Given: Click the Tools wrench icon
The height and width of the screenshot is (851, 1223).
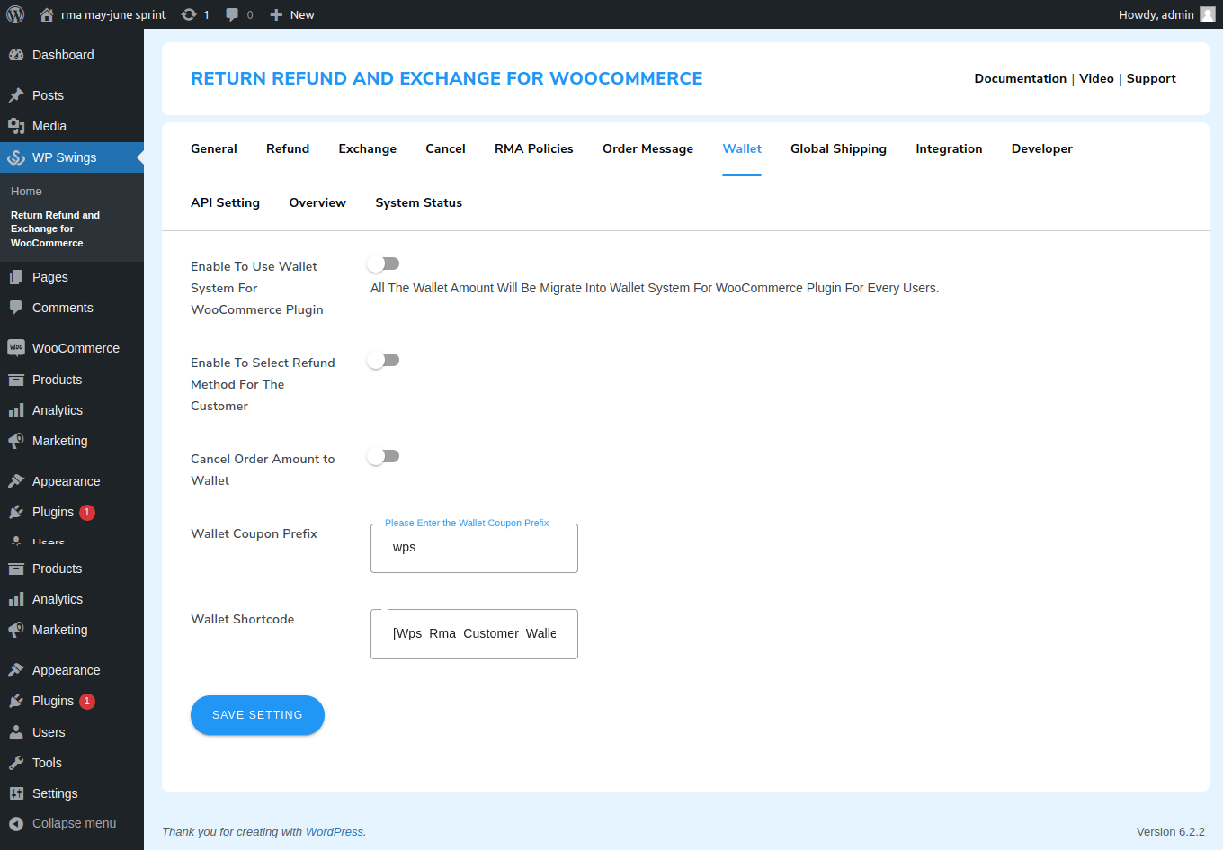Looking at the screenshot, I should [16, 763].
